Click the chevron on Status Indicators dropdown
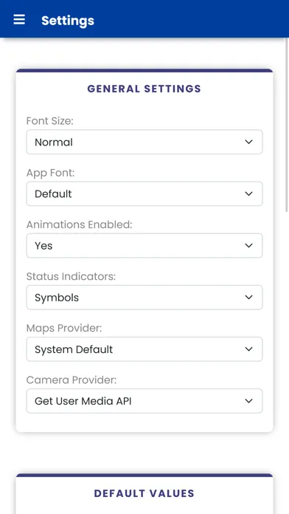 click(248, 298)
